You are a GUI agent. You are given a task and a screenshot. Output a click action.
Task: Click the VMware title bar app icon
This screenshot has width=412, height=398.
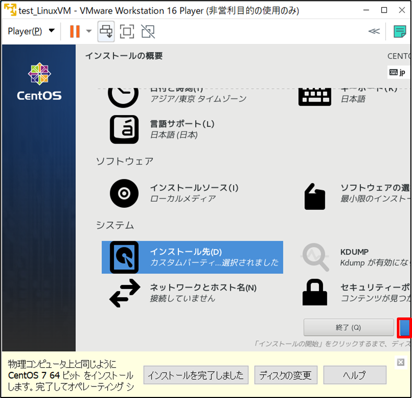[10, 10]
